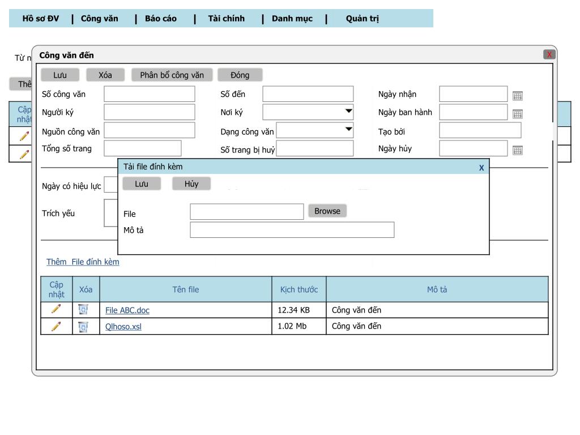Select Công văn đến description for Qlhoso.xsl
Viewport: 580px width, 435px height.
437,326
